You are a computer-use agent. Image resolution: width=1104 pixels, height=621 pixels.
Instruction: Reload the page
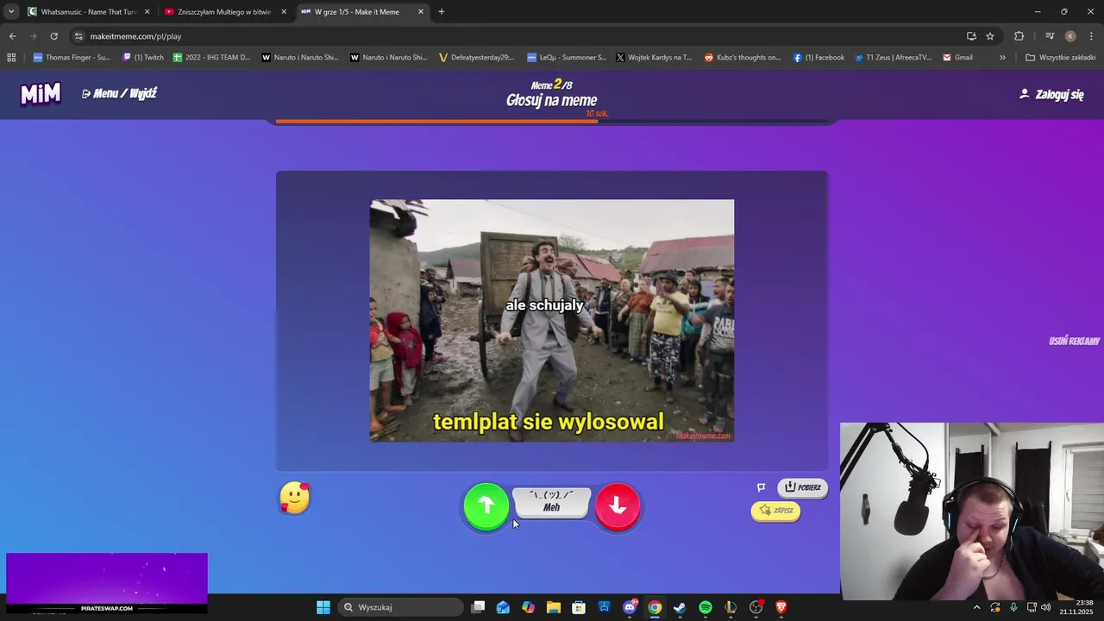pyautogui.click(x=53, y=36)
